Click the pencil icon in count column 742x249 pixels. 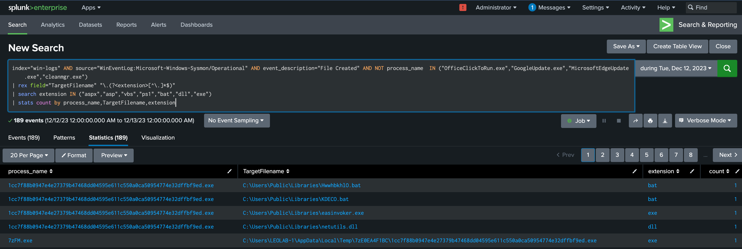737,171
